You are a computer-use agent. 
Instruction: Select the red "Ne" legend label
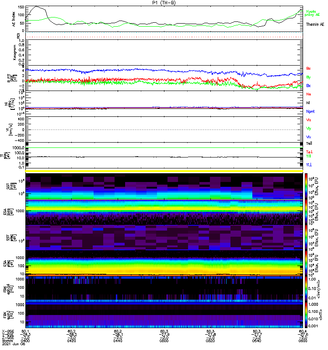coord(309,94)
